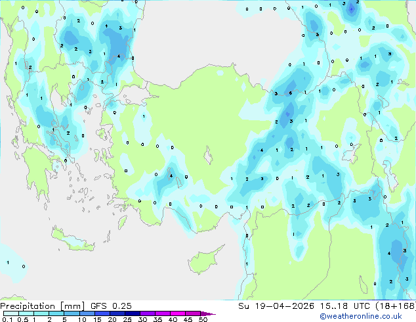Click the '35' legend label
Viewport: 416px width, 322px height.
click(x=158, y=319)
